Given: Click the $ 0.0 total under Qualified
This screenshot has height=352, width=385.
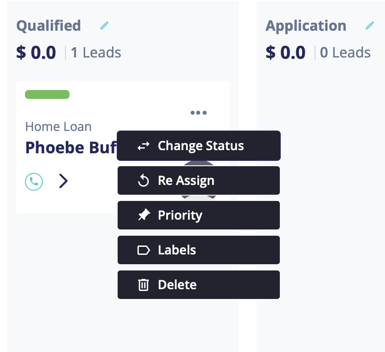Looking at the screenshot, I should tap(36, 53).
